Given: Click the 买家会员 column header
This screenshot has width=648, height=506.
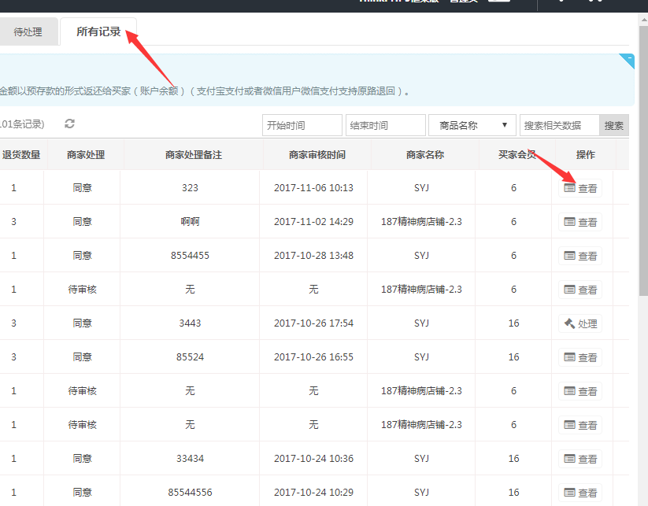Looking at the screenshot, I should coord(517,155).
